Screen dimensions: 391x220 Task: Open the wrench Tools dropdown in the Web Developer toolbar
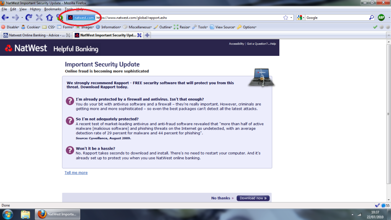pos(200,27)
